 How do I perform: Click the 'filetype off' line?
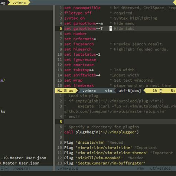click(x=78, y=13)
